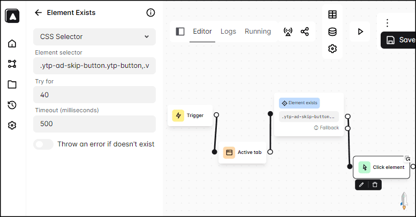Image resolution: width=416 pixels, height=217 pixels.
Task: Expand the CSS Selector dropdown
Action: coord(94,37)
